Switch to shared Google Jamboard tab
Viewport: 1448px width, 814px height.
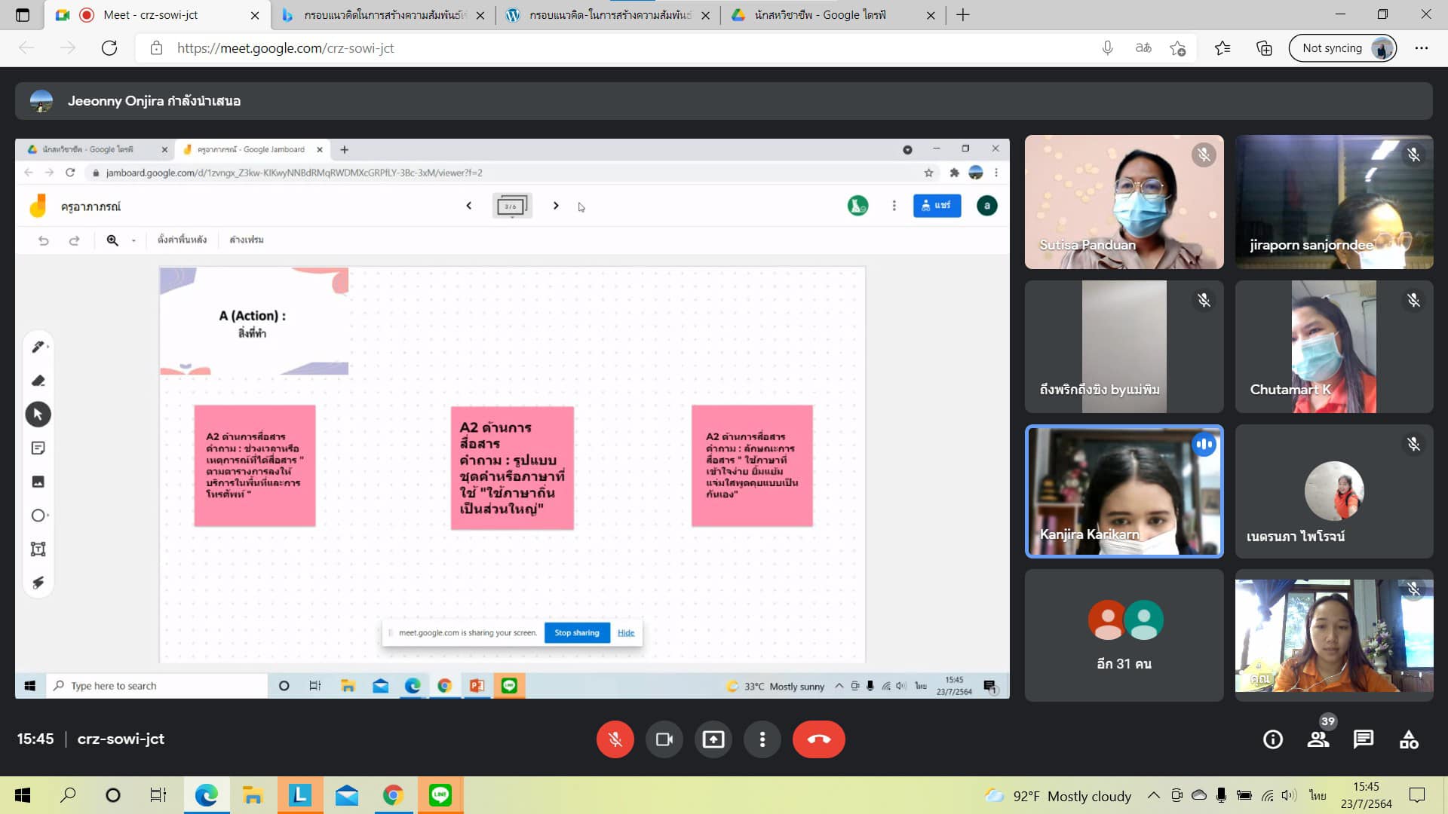coord(251,149)
